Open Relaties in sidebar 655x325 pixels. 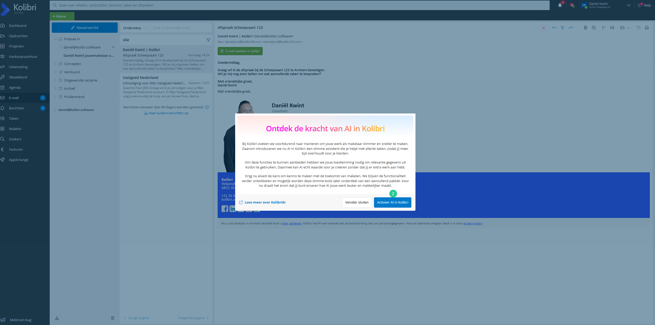[x=15, y=129]
